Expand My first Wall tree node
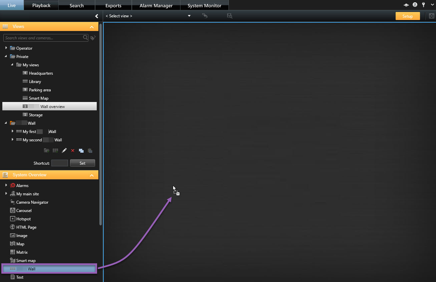 (12, 131)
